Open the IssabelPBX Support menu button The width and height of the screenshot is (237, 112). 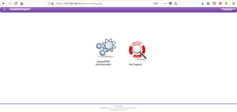coord(20,10)
